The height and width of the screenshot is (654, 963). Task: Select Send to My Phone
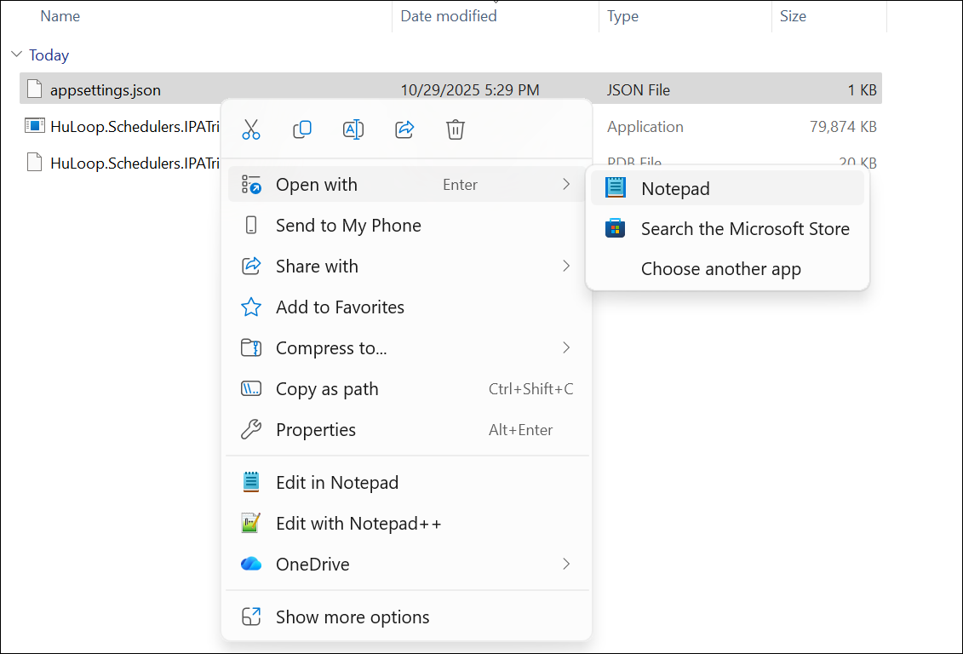[x=347, y=225]
